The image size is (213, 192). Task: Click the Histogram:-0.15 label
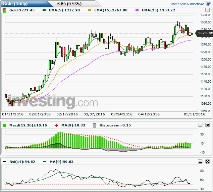115,125
